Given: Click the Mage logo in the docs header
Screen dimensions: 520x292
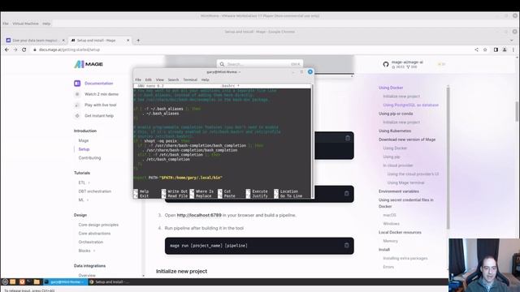Looking at the screenshot, I should [89, 64].
